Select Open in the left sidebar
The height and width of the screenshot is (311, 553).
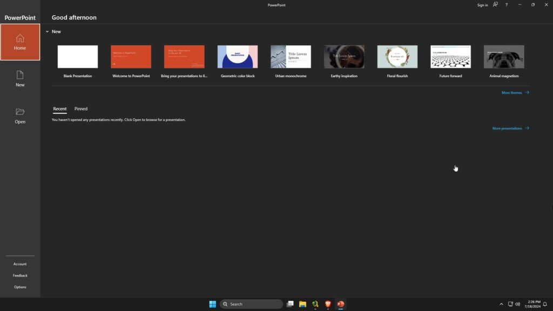pyautogui.click(x=20, y=116)
